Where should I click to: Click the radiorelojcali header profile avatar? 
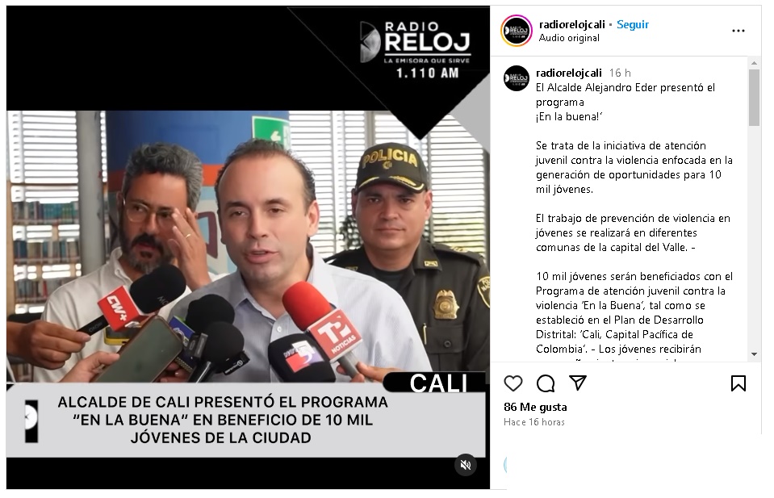(x=517, y=31)
